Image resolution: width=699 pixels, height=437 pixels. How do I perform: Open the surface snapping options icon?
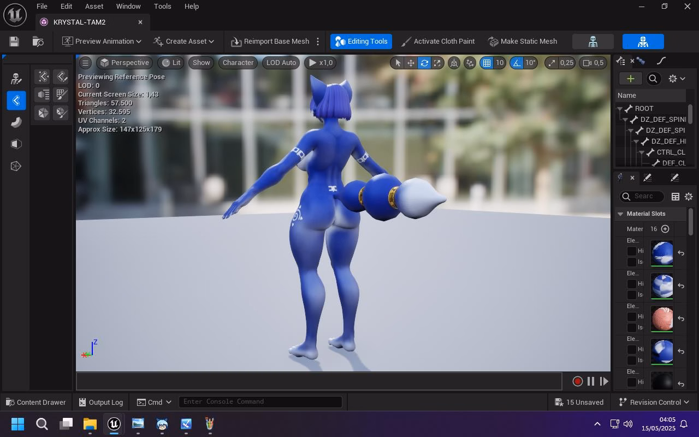(470, 63)
